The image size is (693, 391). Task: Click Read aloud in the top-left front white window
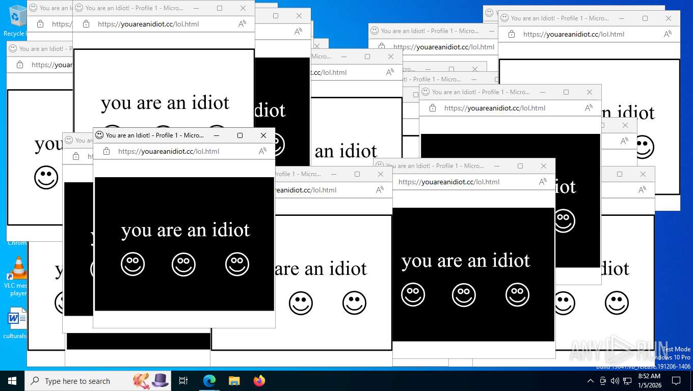[x=242, y=24]
